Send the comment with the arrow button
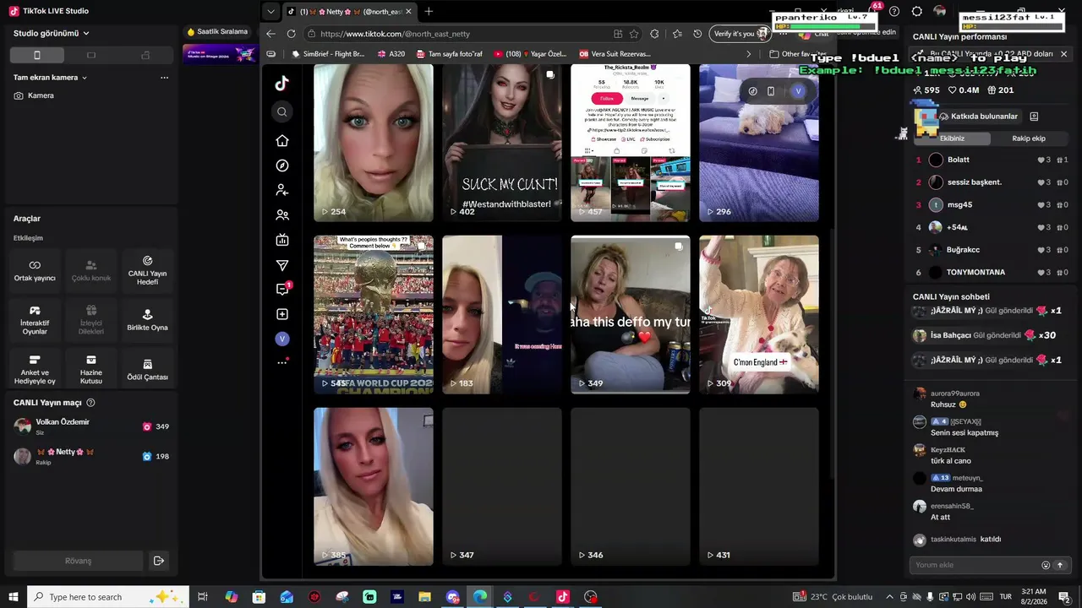 pos(1059,565)
